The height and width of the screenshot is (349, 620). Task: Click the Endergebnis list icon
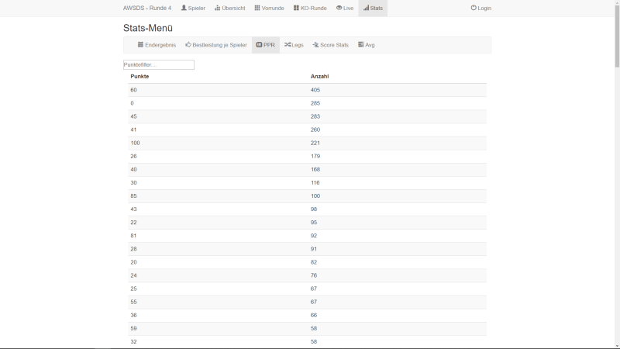click(140, 45)
